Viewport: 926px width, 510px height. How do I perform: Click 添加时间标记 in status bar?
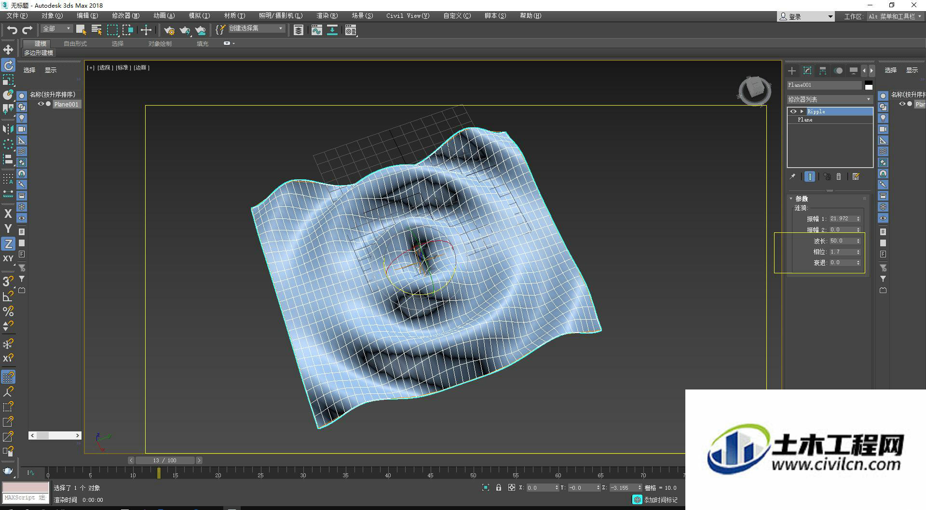pyautogui.click(x=660, y=500)
